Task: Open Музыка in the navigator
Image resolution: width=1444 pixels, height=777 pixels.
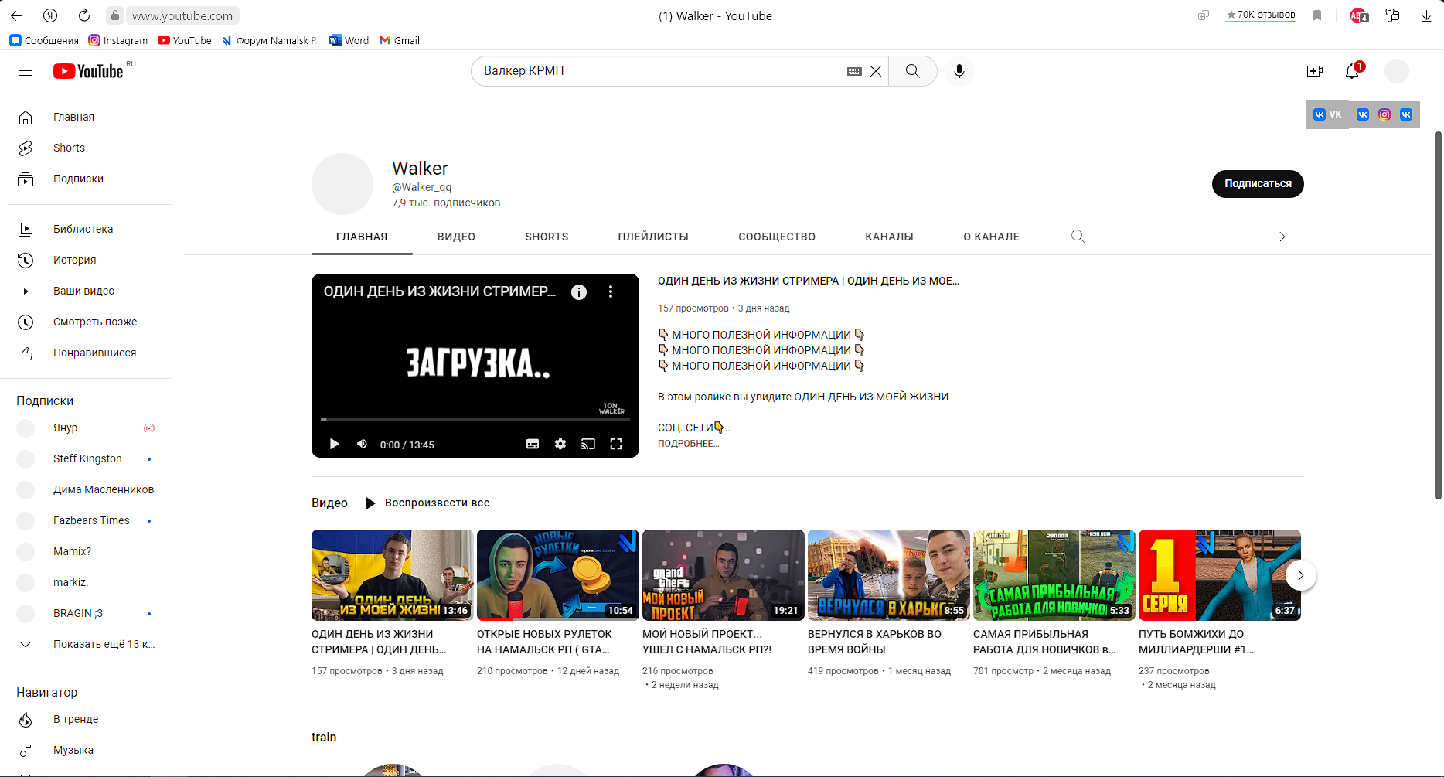Action: click(x=89, y=750)
